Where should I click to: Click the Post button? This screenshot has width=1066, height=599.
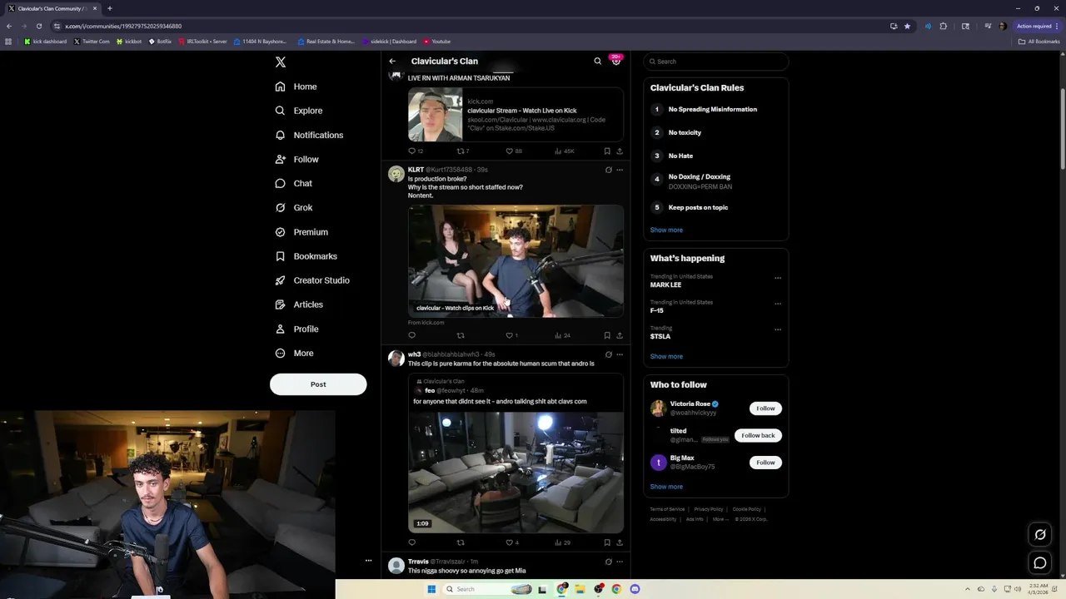pyautogui.click(x=318, y=384)
